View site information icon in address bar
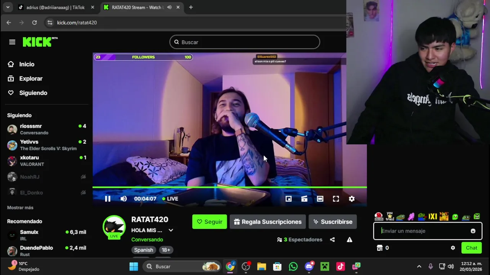This screenshot has width=490, height=275. point(50,23)
